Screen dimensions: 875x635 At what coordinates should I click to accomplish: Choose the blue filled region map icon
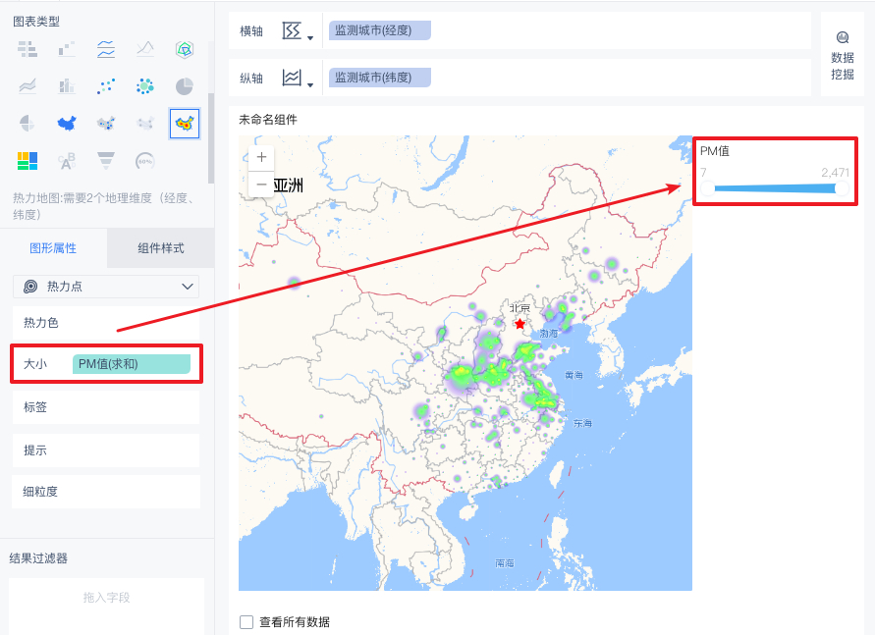[x=67, y=124]
